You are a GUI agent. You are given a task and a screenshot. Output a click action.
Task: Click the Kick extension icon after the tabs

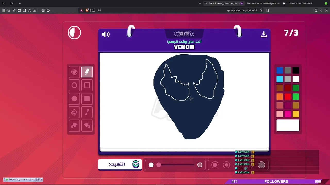326,3
